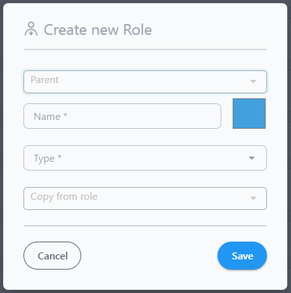Image resolution: width=291 pixels, height=293 pixels.
Task: Select the Parent combo box field
Action: point(145,82)
